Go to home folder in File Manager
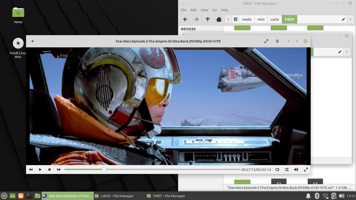Viewport: 356px width, 200px height. point(219,19)
